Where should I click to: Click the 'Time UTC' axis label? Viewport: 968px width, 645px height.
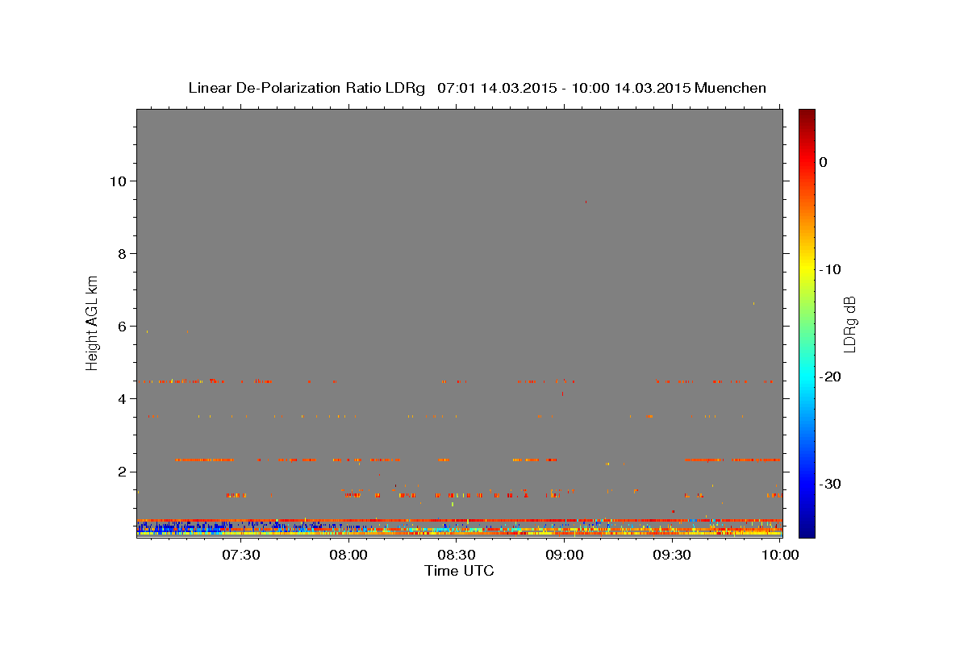459,571
